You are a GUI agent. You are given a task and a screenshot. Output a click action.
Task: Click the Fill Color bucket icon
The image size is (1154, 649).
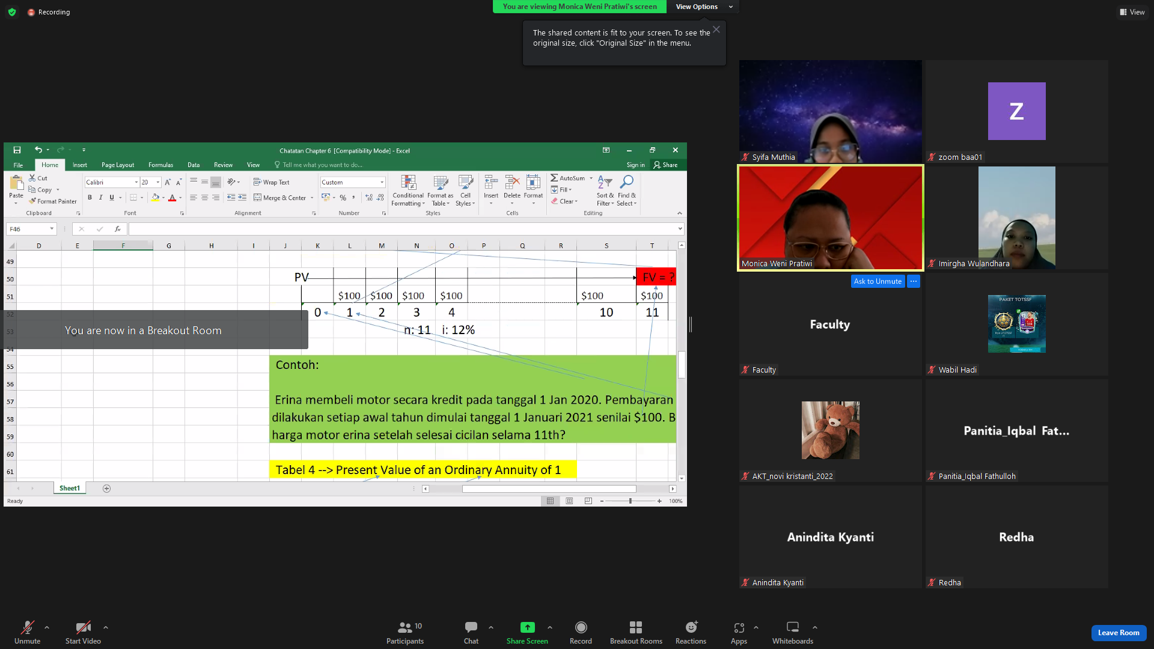(x=155, y=198)
